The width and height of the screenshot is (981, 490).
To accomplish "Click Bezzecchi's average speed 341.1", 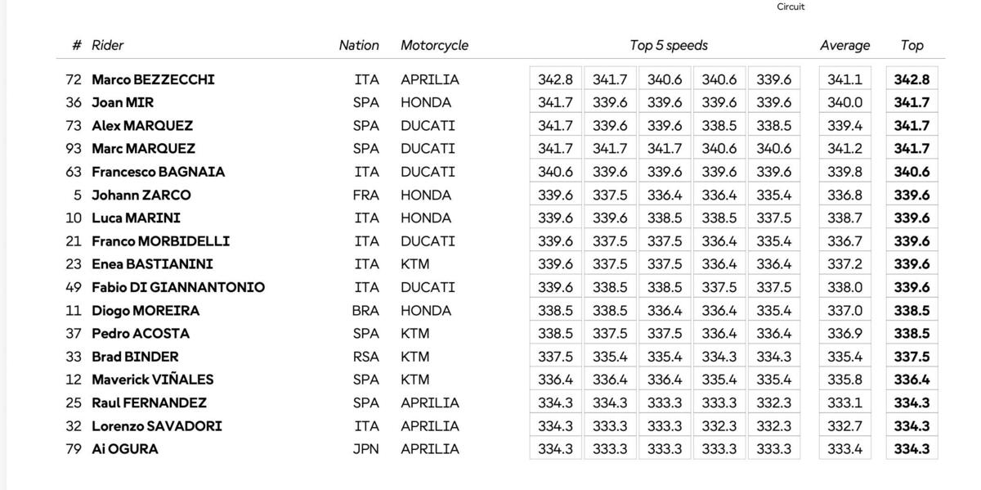I will coord(844,80).
